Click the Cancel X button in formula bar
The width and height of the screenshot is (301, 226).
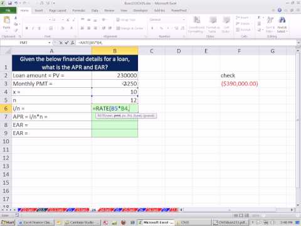tap(61, 43)
